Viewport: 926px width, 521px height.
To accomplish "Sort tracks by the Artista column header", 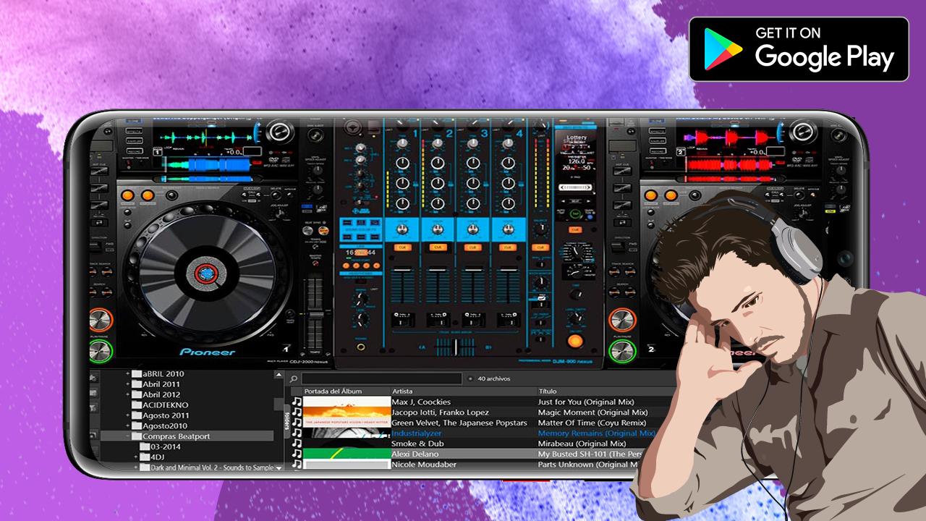I will (402, 391).
